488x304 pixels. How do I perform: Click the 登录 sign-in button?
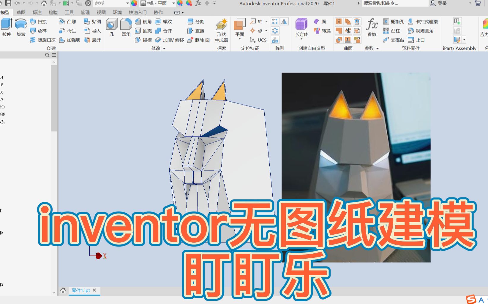tap(439, 3)
